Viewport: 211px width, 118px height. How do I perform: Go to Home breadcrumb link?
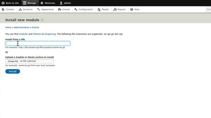click(8, 28)
